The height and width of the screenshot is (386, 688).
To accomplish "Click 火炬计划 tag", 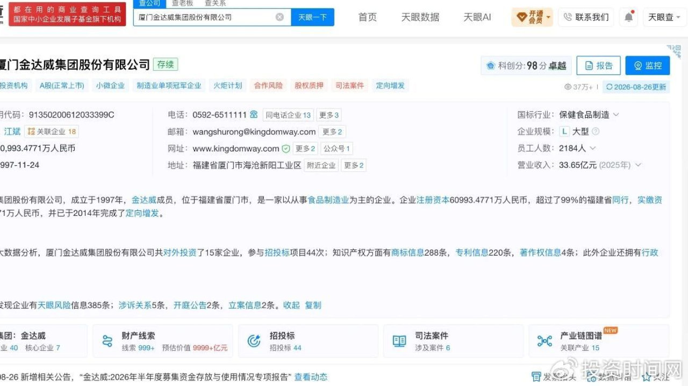I will [228, 85].
